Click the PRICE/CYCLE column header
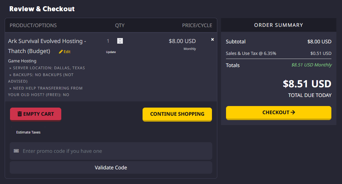This screenshot has height=184, width=342. (197, 26)
